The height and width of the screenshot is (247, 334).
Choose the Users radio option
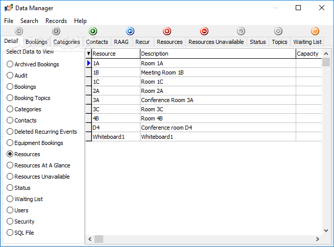click(x=10, y=210)
